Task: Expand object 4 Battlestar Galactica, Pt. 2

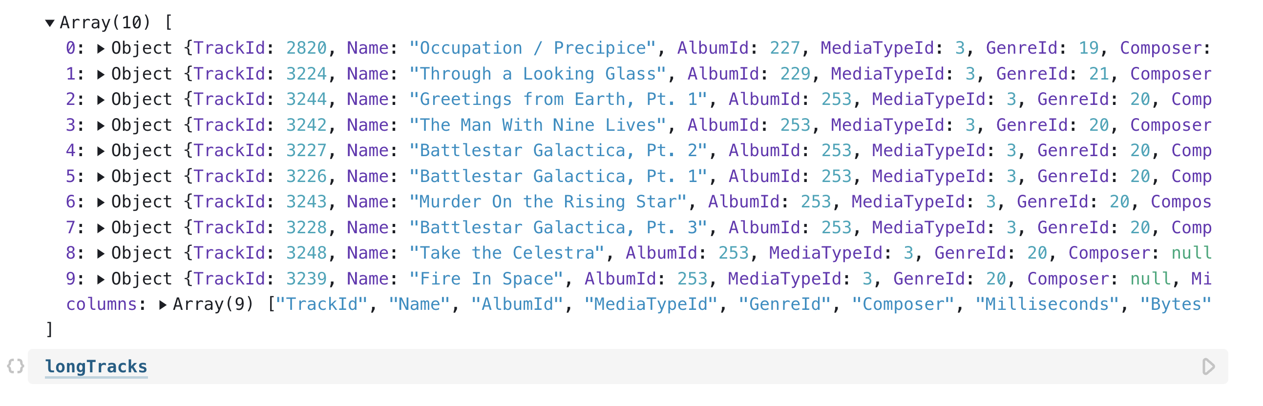Action: [102, 150]
